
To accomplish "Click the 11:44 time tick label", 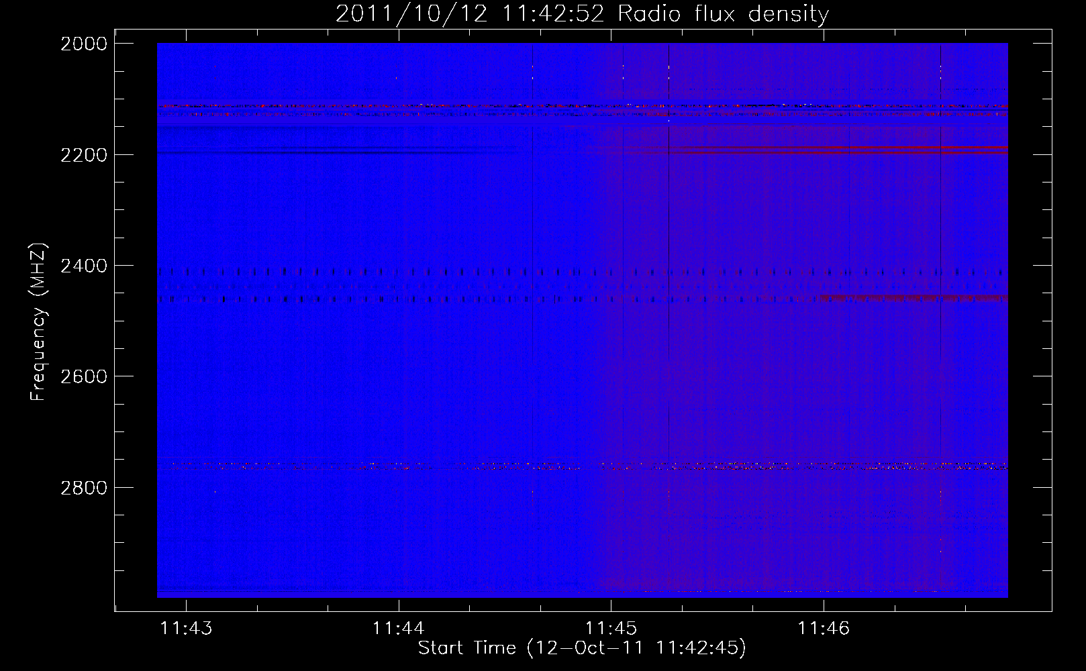I will coord(399,629).
